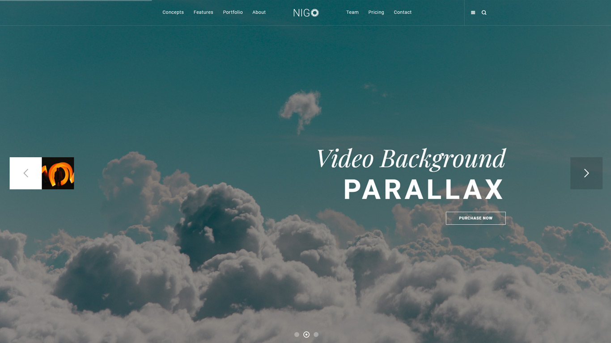Viewport: 611px width, 343px height.
Task: Advance to next slide arrow
Action: (586, 173)
